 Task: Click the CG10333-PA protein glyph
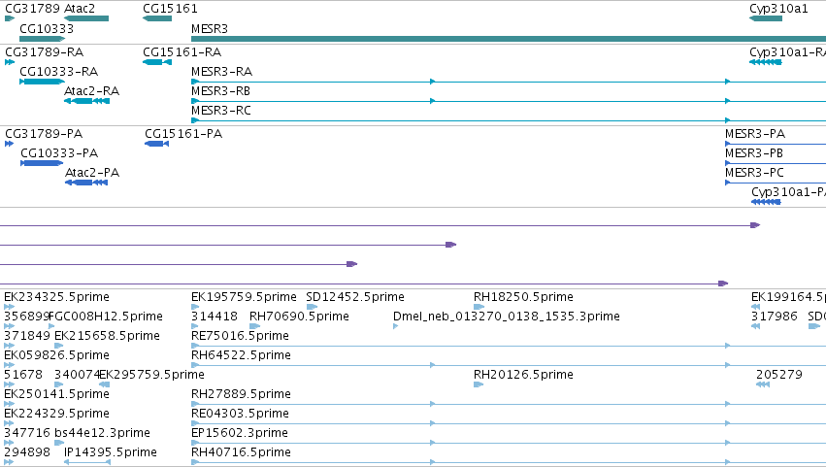tap(42, 163)
